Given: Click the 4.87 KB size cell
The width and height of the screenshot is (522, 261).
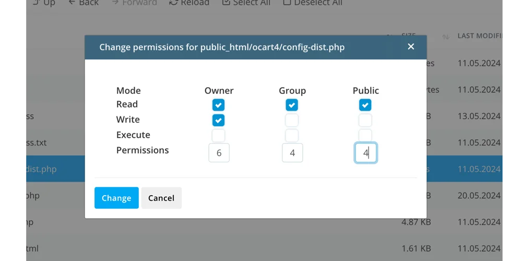Looking at the screenshot, I should (x=416, y=222).
